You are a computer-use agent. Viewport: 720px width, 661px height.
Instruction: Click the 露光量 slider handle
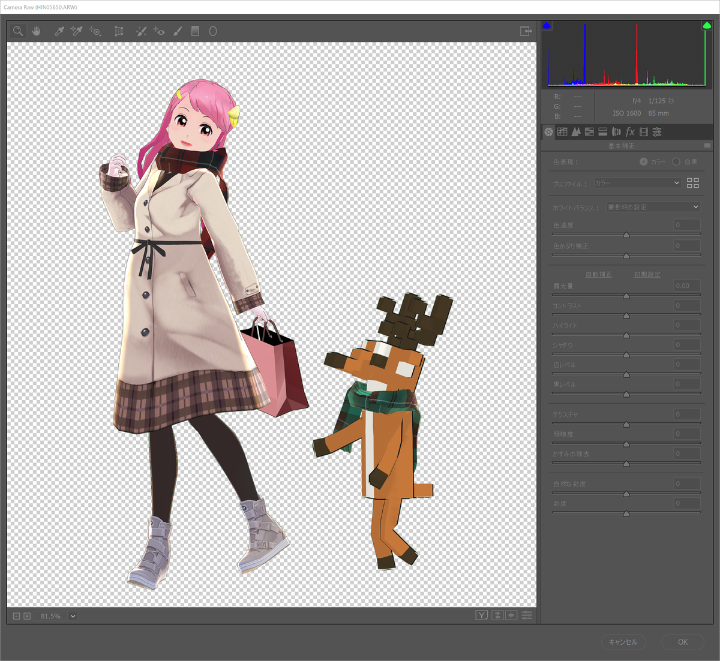coord(626,296)
